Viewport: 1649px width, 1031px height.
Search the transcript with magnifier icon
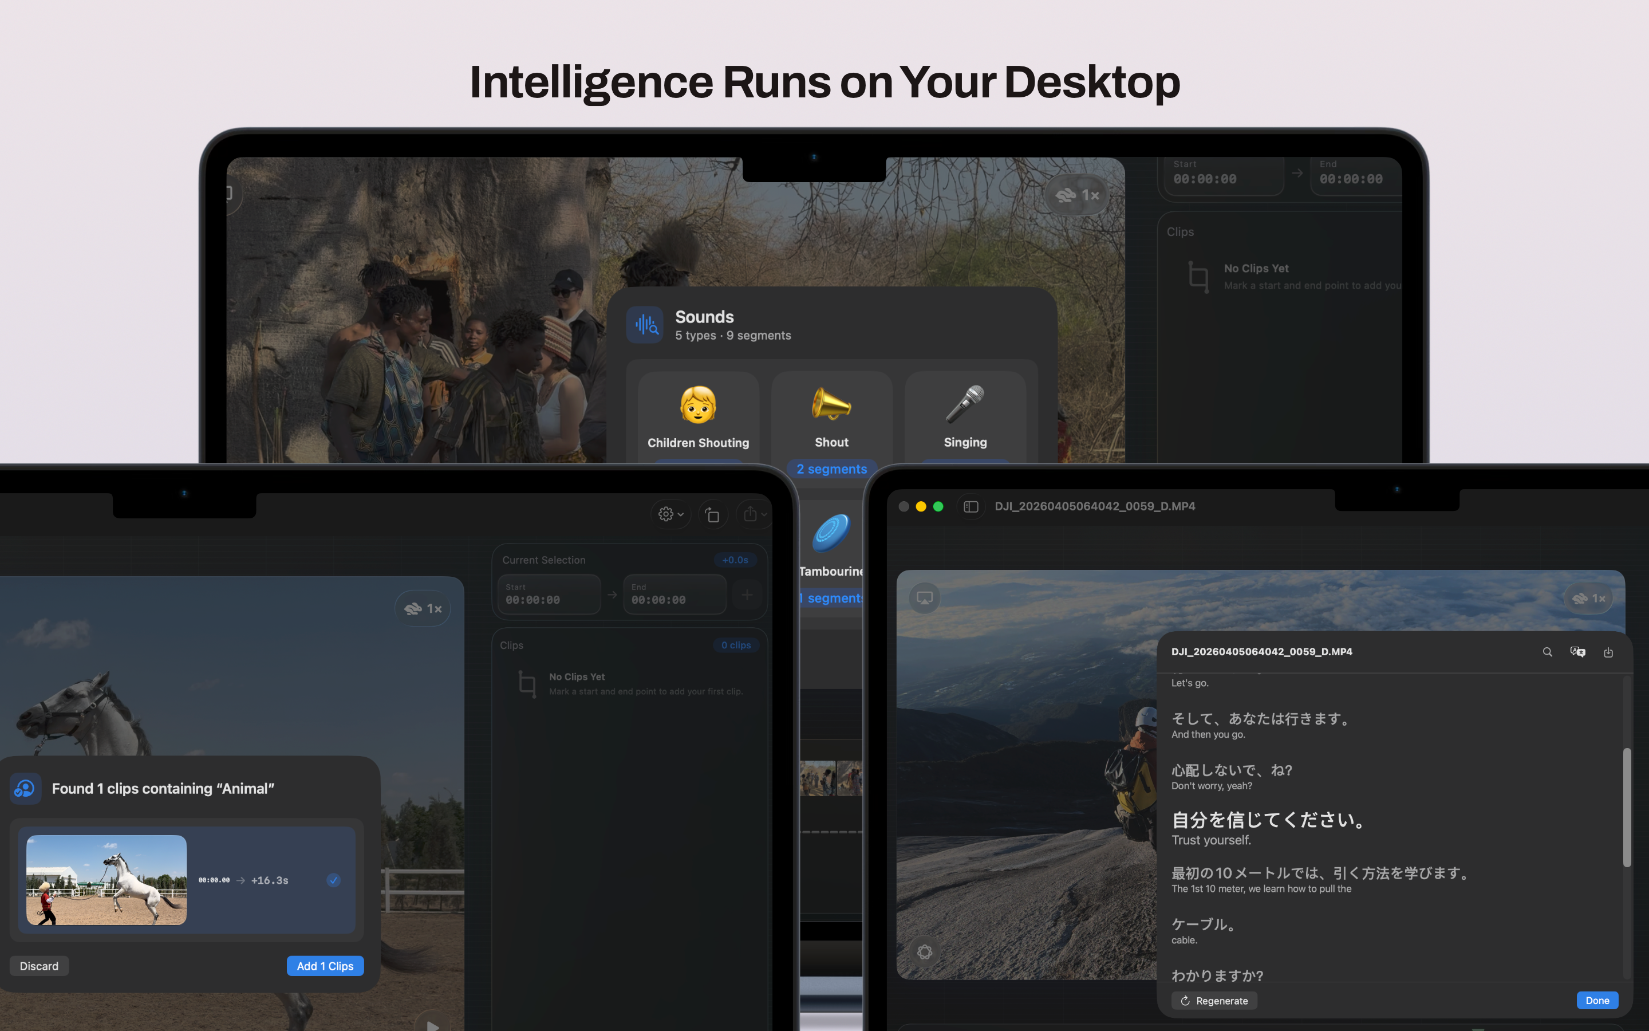click(1548, 652)
